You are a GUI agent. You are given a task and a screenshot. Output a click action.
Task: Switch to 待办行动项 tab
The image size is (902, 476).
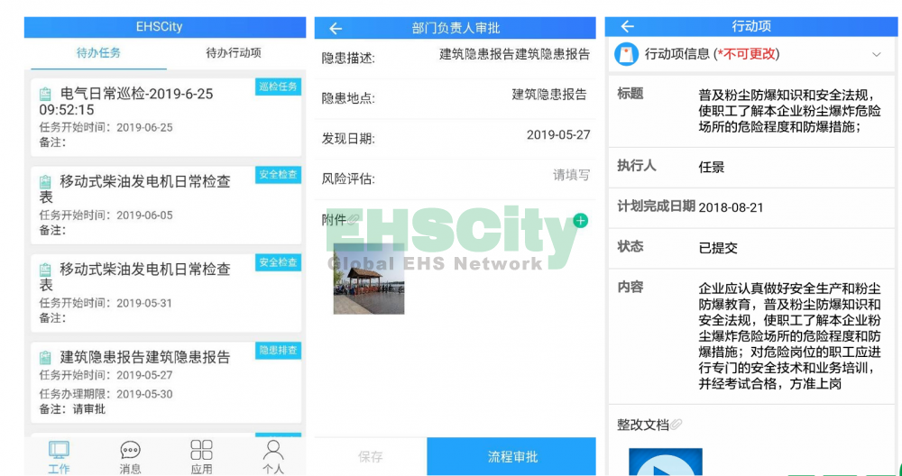coord(234,53)
